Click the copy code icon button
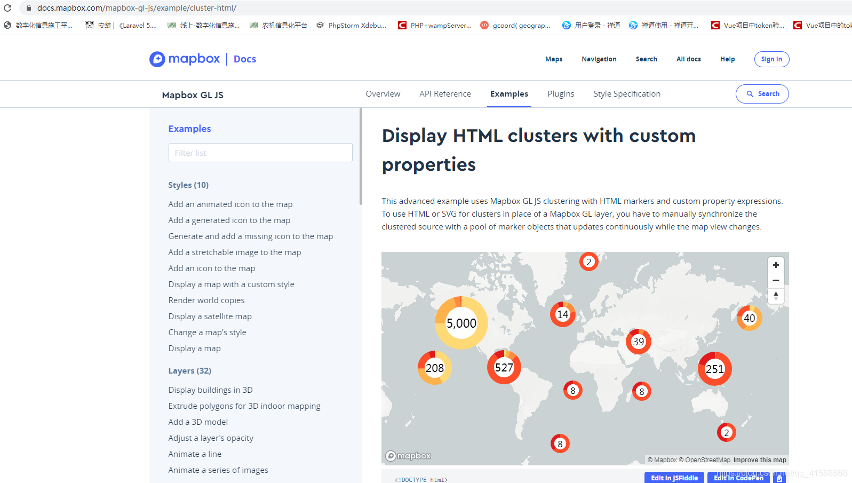852x483 pixels. (779, 479)
